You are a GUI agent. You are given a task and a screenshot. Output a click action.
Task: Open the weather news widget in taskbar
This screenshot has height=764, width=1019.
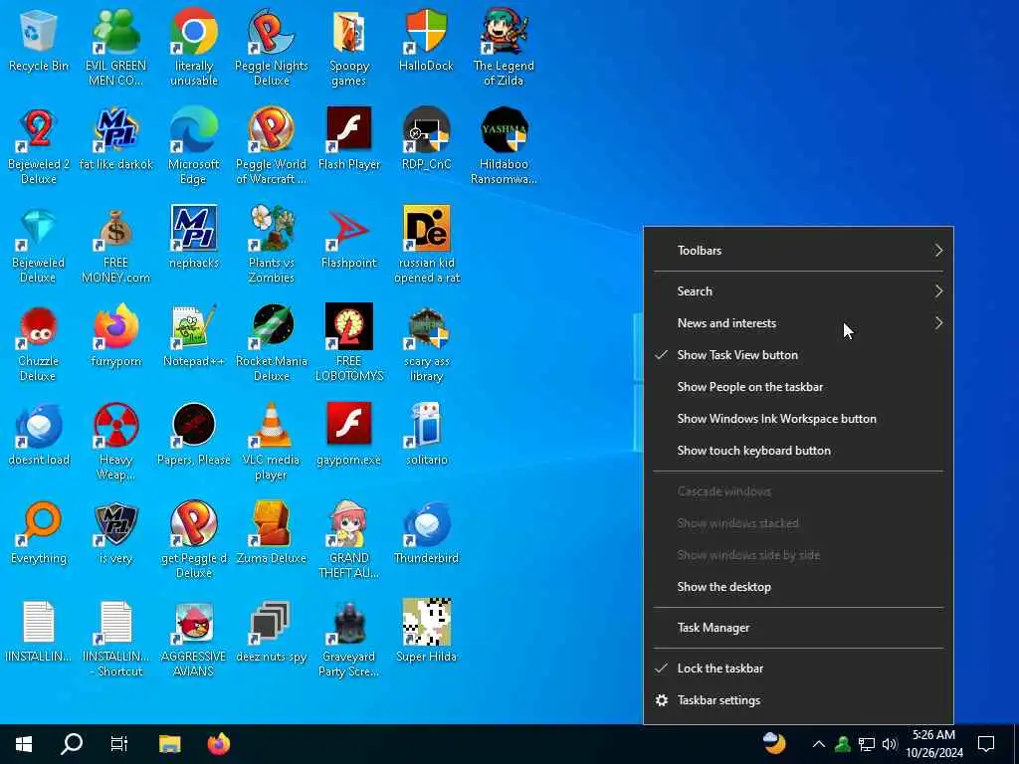773,743
